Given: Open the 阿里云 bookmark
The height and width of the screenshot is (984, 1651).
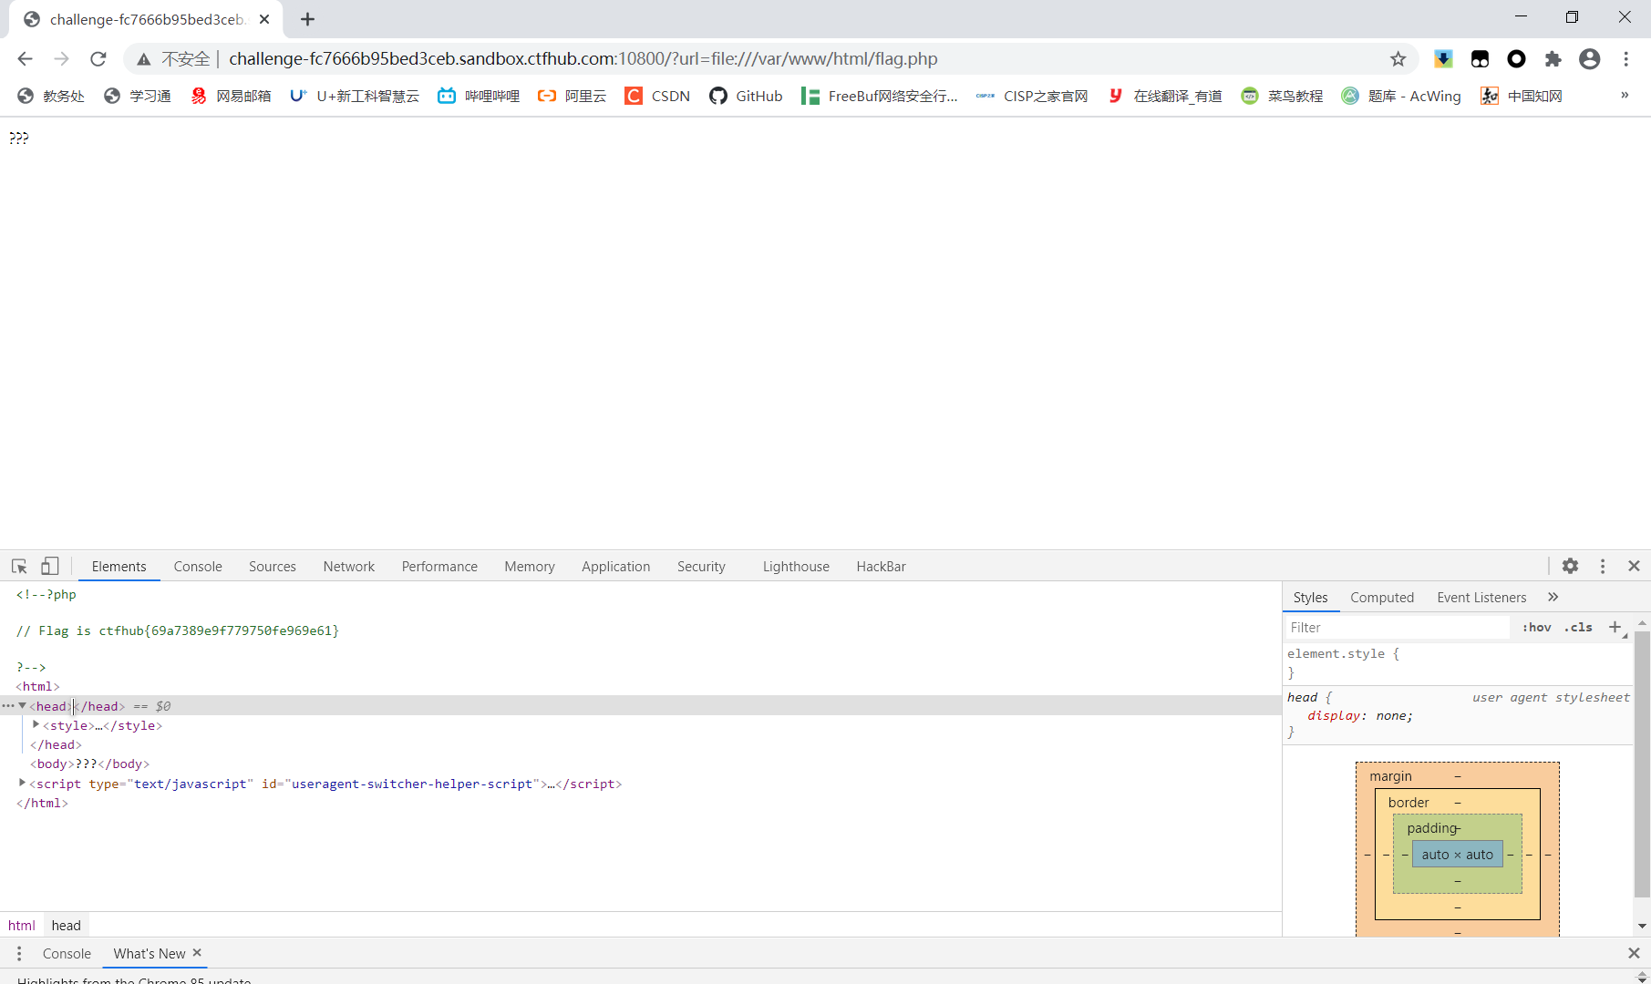Looking at the screenshot, I should click(573, 96).
